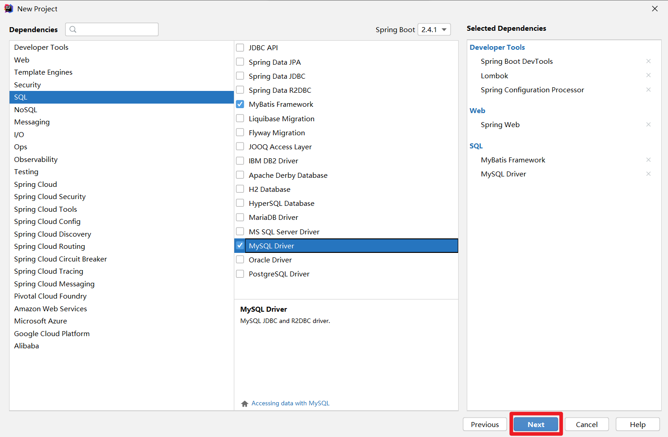Screen dimensions: 668x437
Task: Enable MariaDB Driver checkbox
Action: (x=240, y=217)
